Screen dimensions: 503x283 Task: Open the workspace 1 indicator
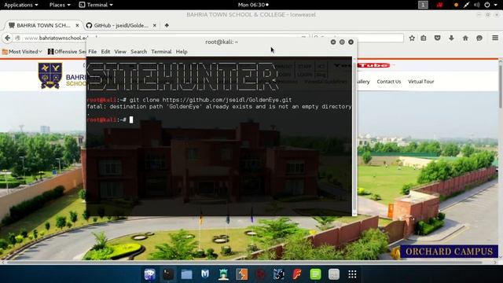click(x=423, y=5)
